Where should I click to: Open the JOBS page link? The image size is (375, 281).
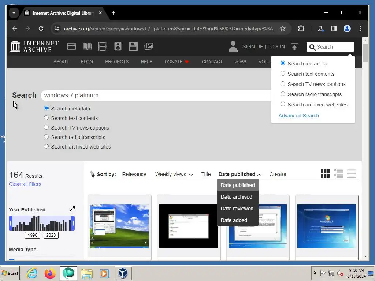pyautogui.click(x=241, y=61)
